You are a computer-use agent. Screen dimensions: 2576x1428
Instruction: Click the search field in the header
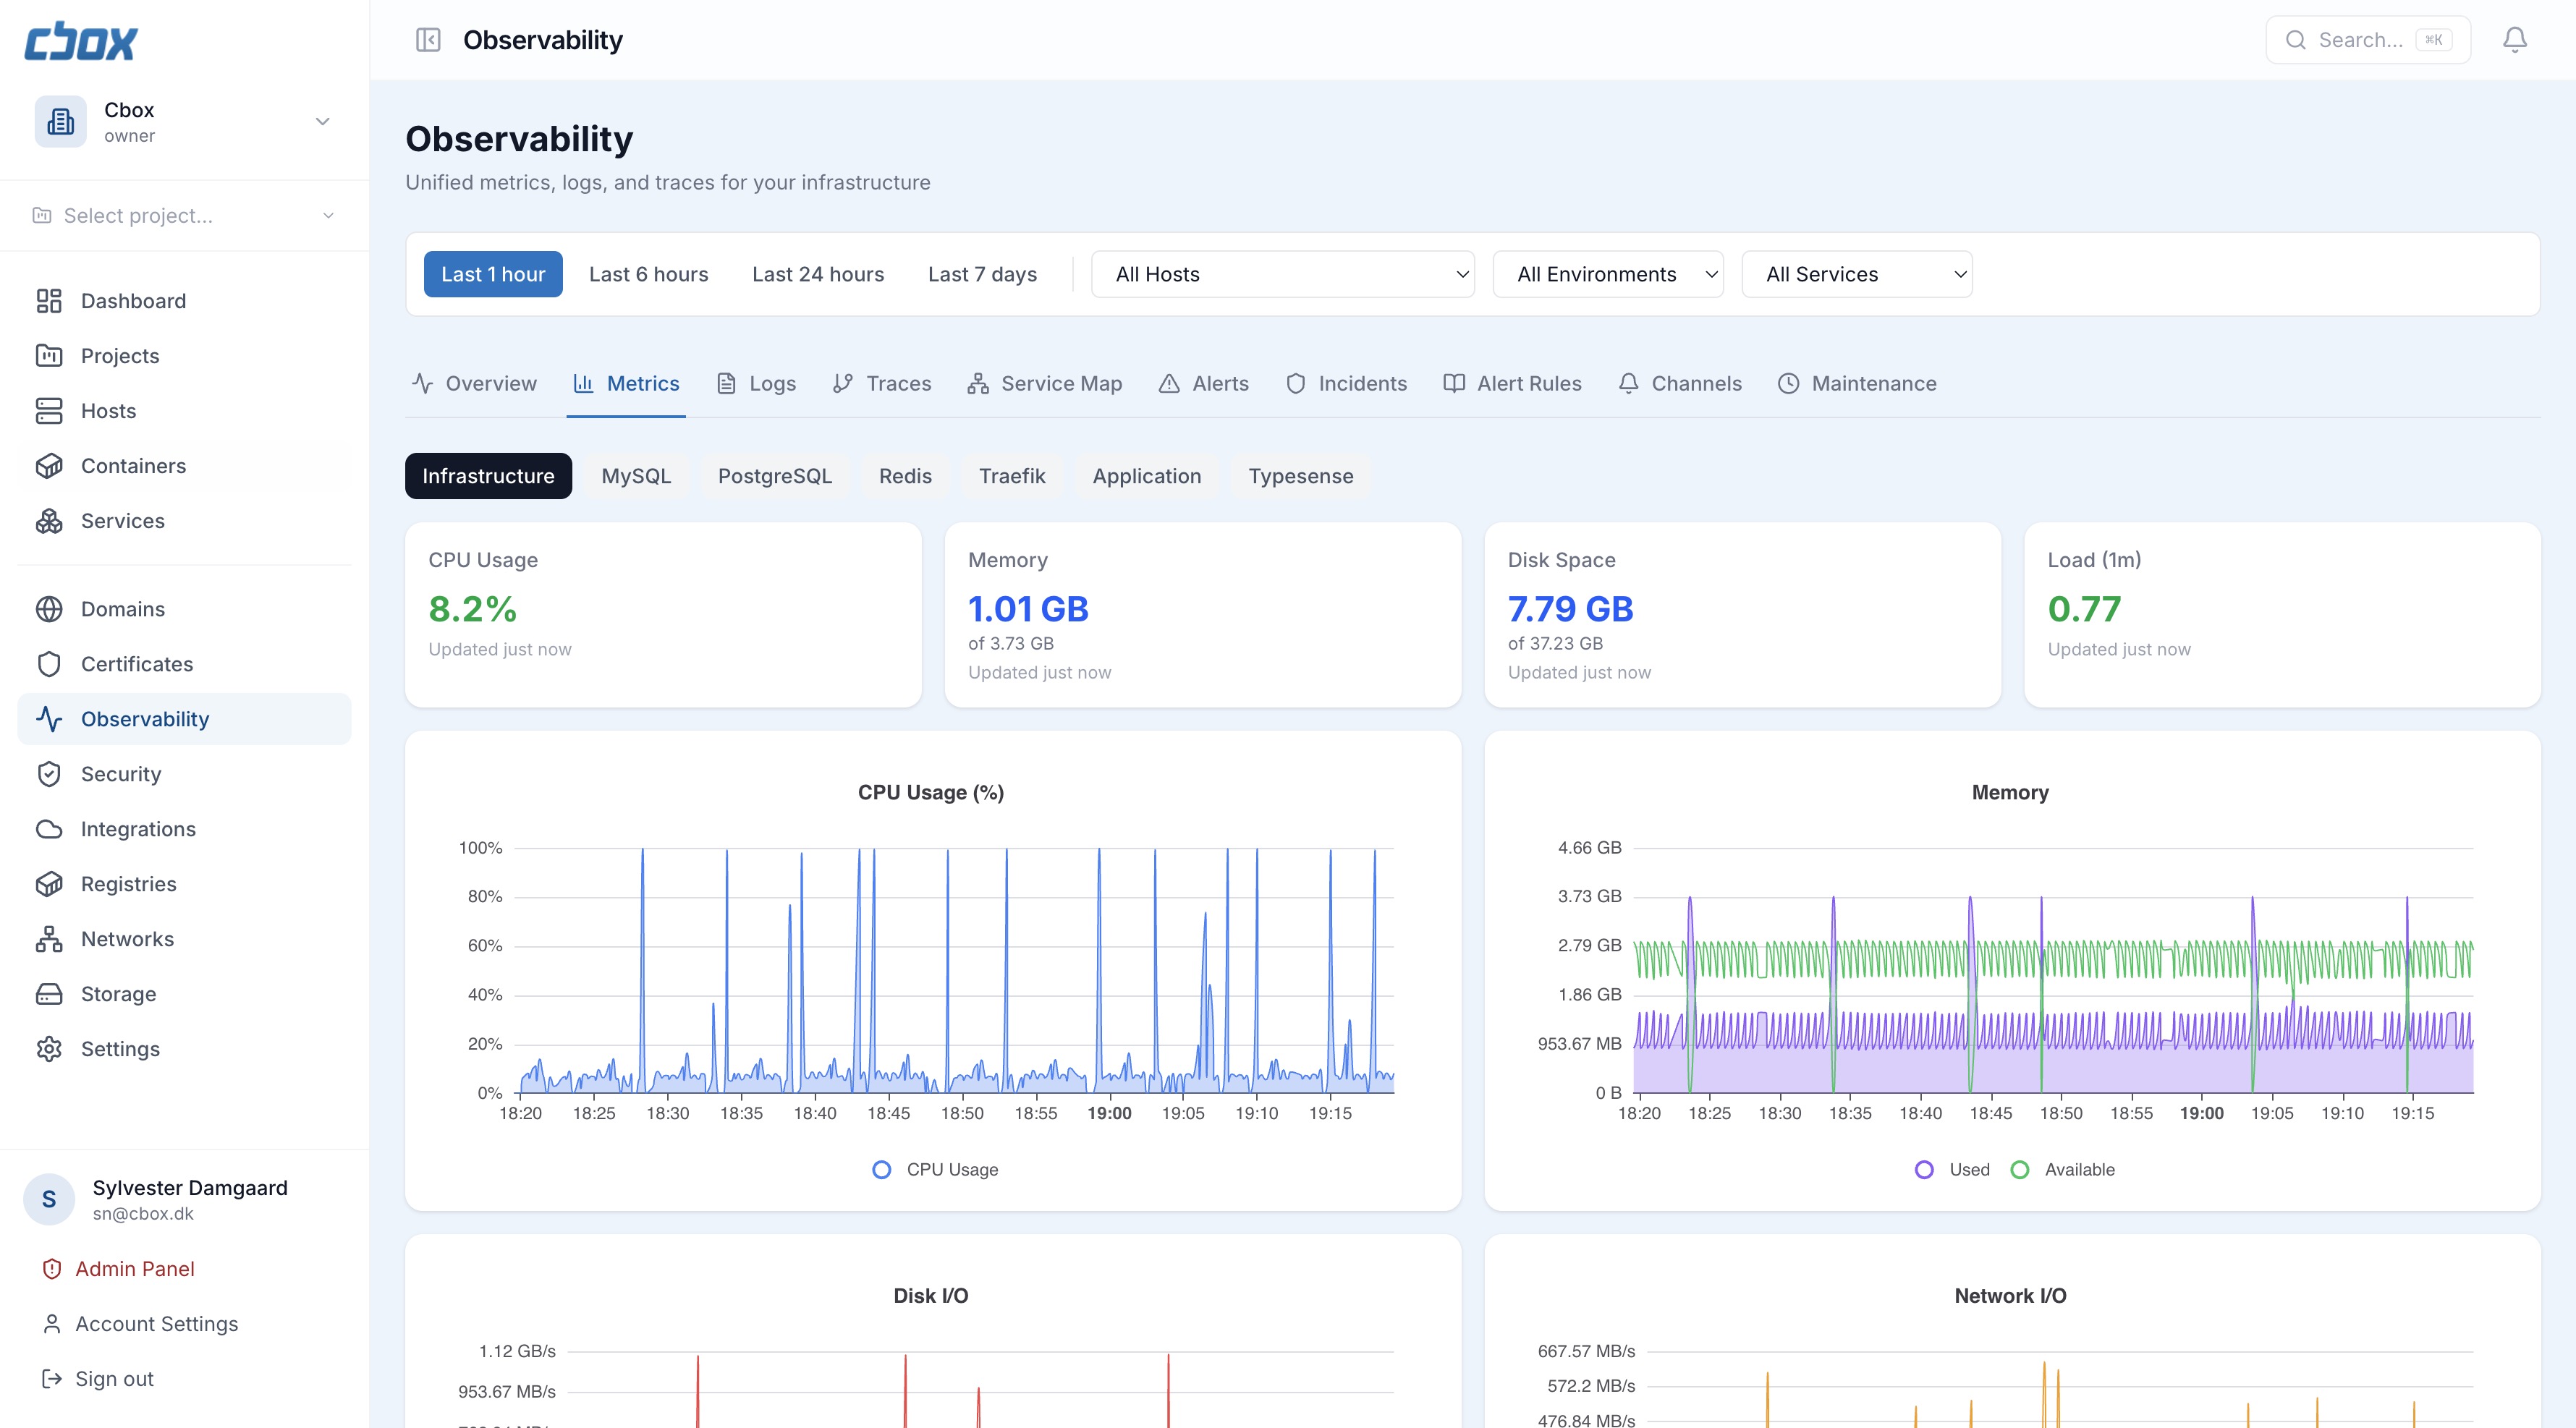tap(2367, 39)
